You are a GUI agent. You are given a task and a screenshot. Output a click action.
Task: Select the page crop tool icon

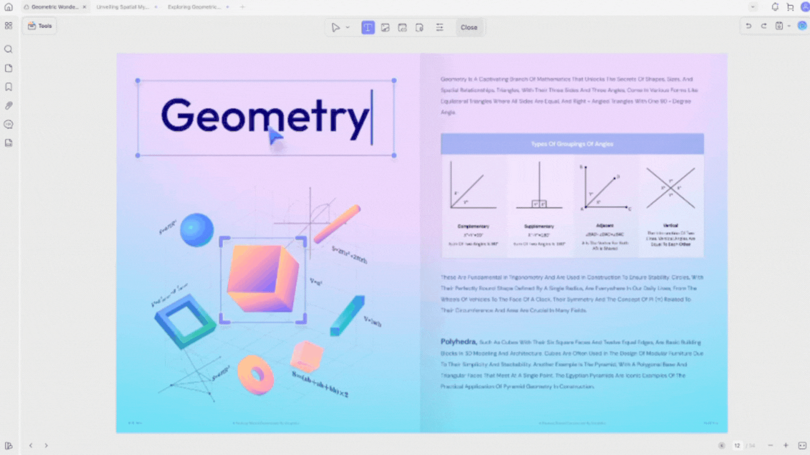pos(419,27)
